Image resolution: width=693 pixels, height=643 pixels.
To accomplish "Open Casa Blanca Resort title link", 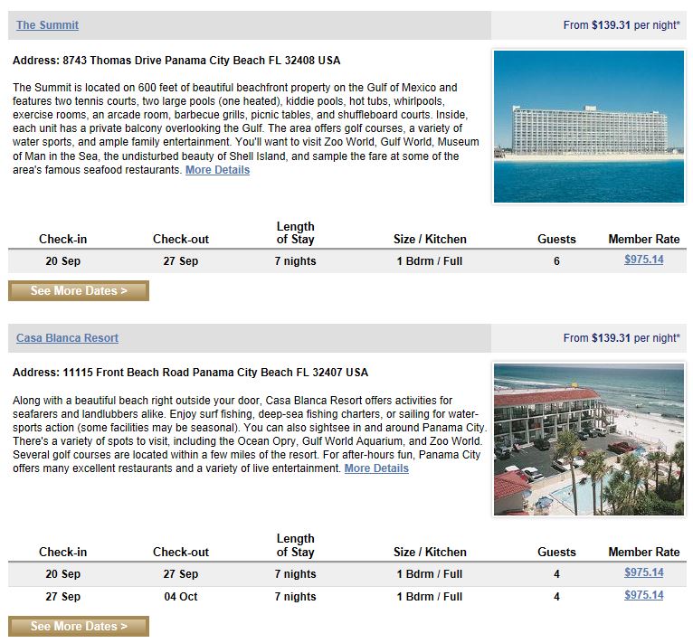I will coord(67,338).
